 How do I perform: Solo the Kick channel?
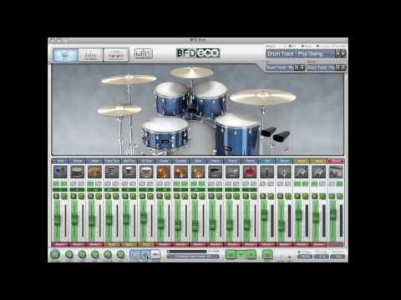coord(64,196)
